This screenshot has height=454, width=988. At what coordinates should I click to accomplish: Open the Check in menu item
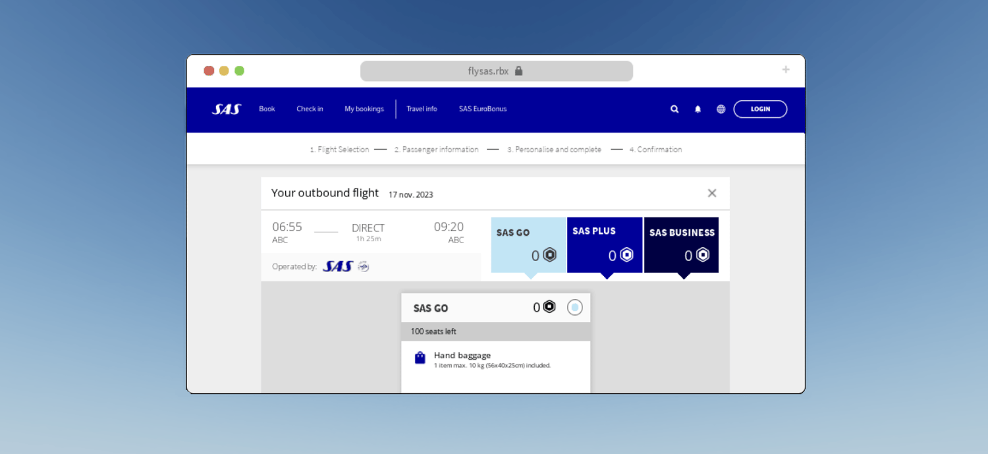(x=310, y=109)
